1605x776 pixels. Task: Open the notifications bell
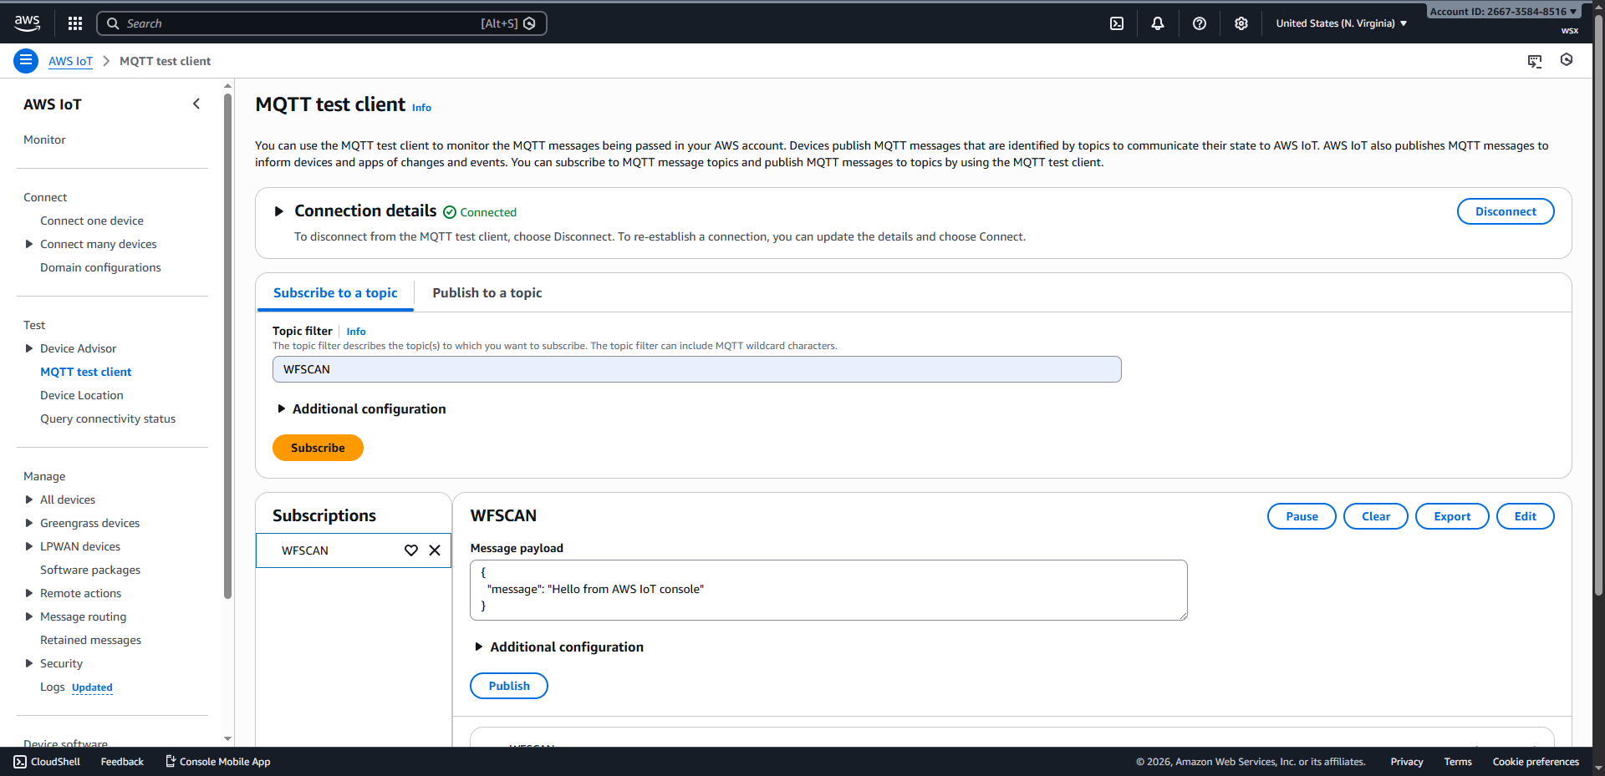pyautogui.click(x=1158, y=23)
